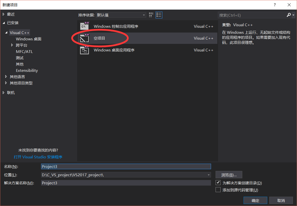
Task: Click the 浏览(B)... browse button
Action: pos(229,175)
